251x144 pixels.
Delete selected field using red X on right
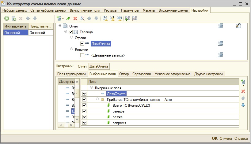click(x=243, y=91)
